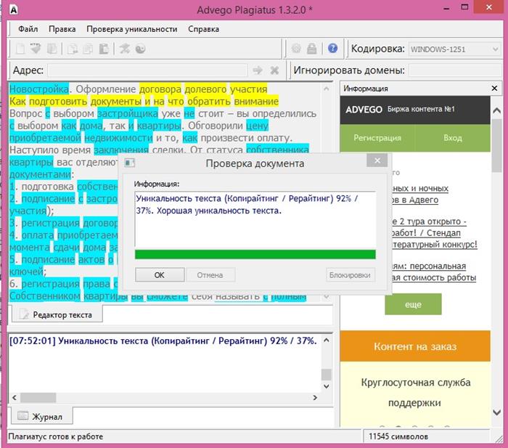Click down arrow of log panel scrollbar
Screen dimensions: 508x448
(x=327, y=386)
